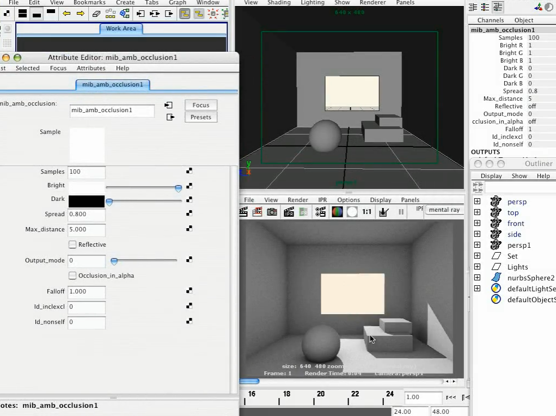Click the red arrows frame-selected icon
The image size is (556, 416).
[x=213, y=14]
